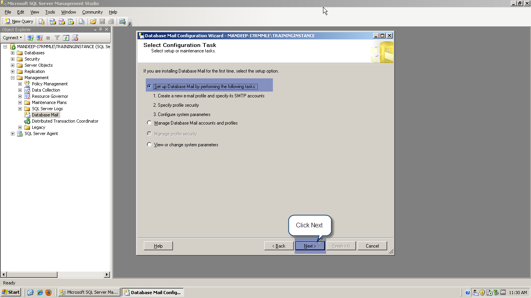Screen dimensions: 531x298
Task: Click the Connect Object Explorer icon
Action: coord(30,38)
